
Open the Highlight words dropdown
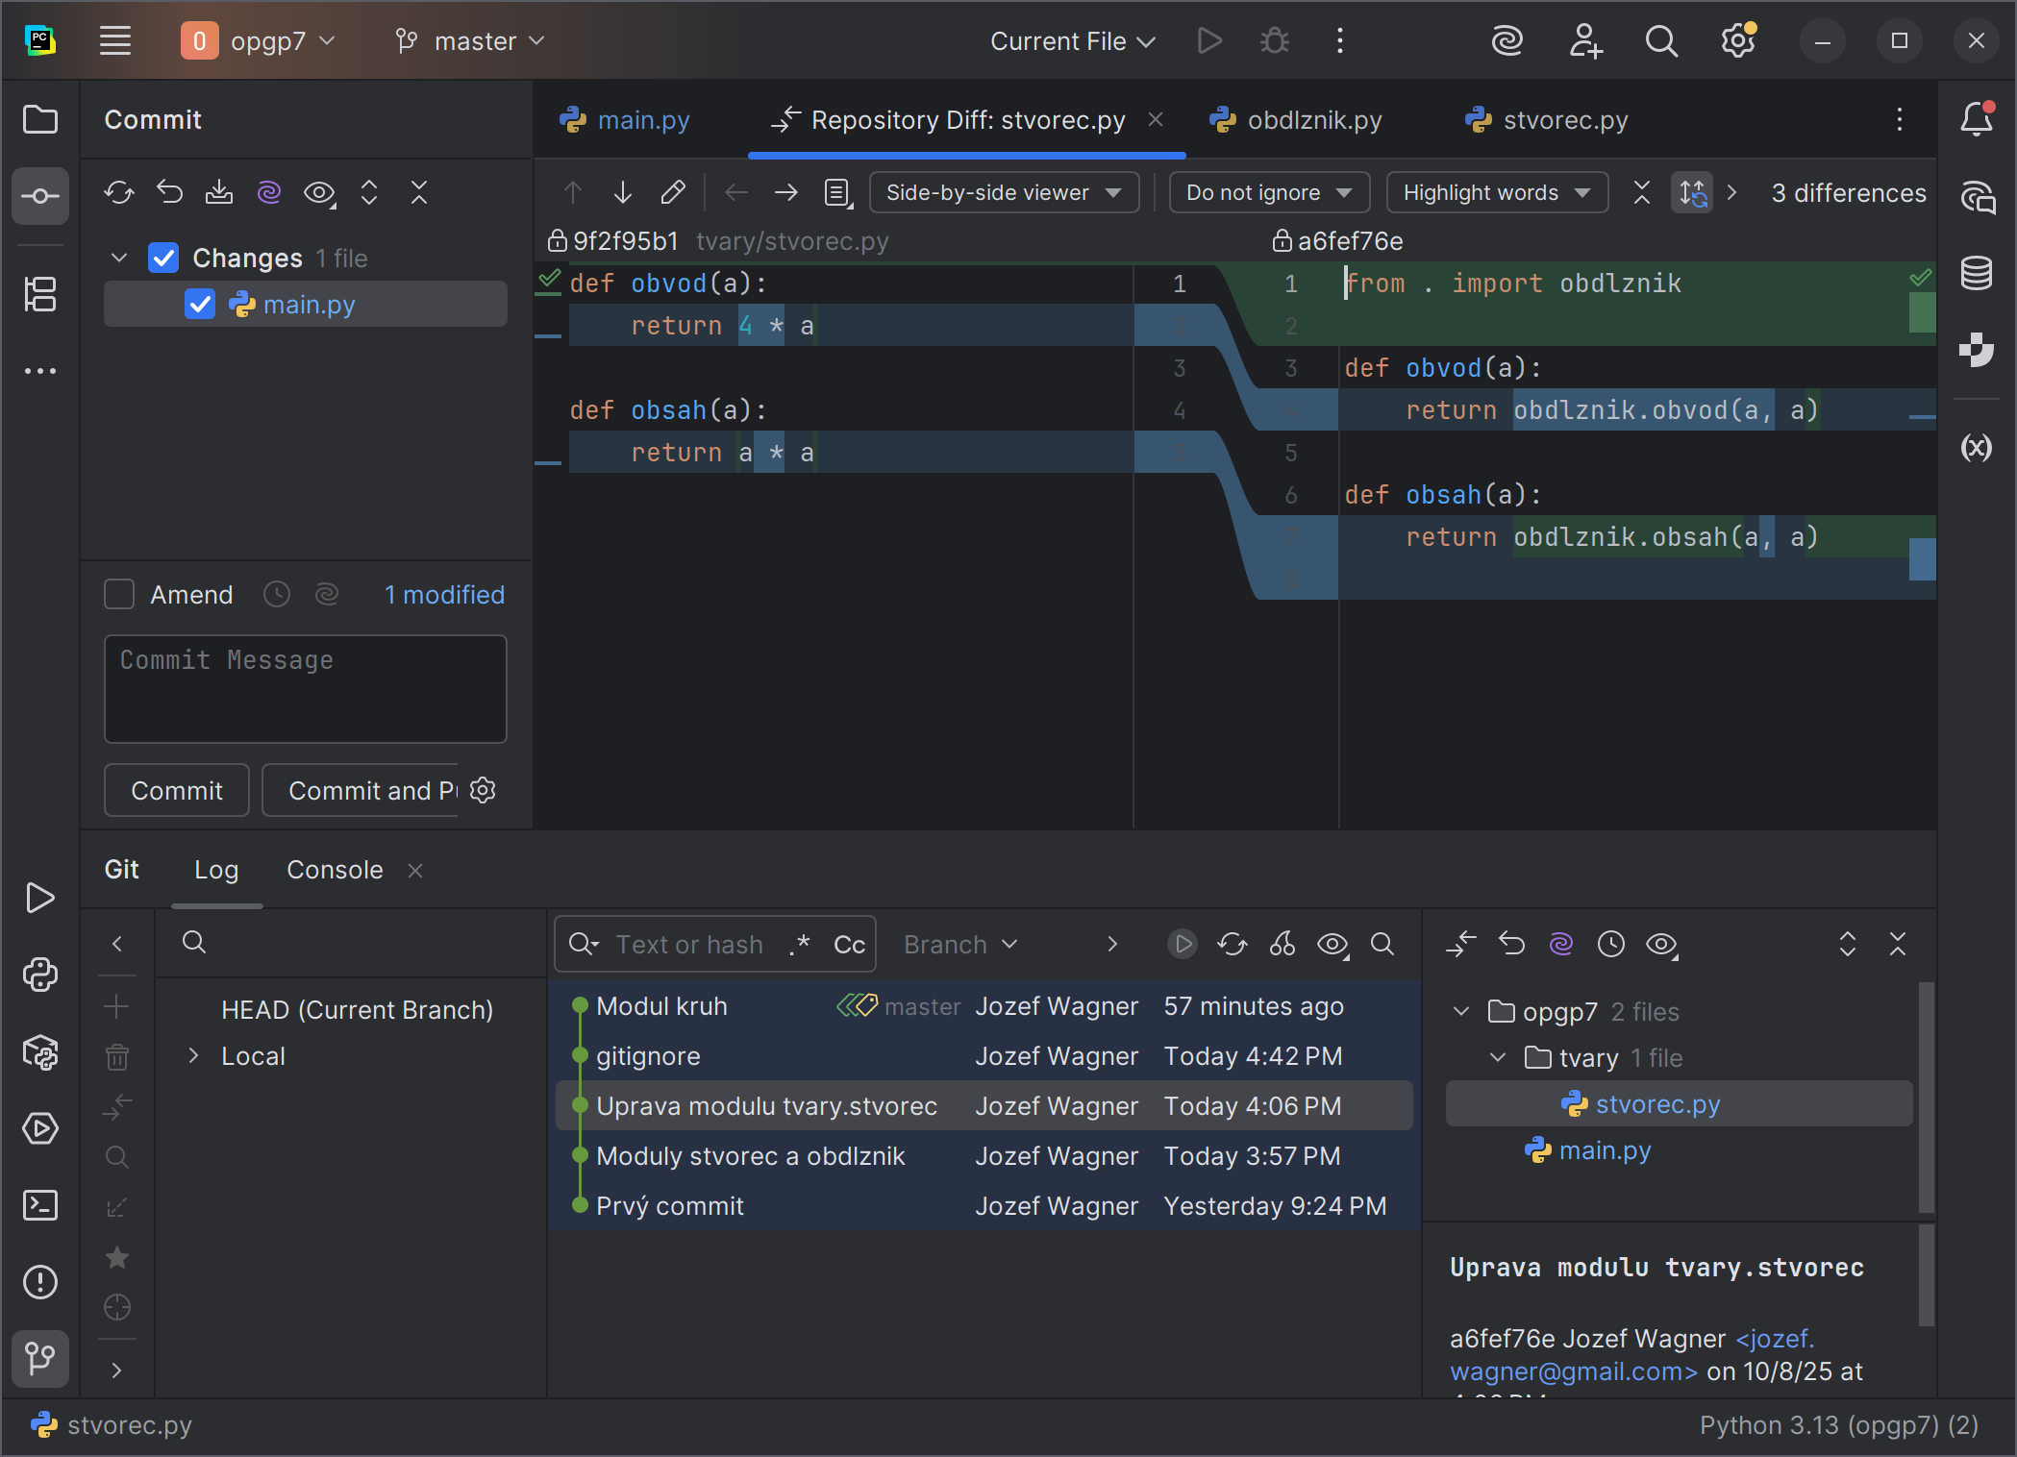point(1495,193)
